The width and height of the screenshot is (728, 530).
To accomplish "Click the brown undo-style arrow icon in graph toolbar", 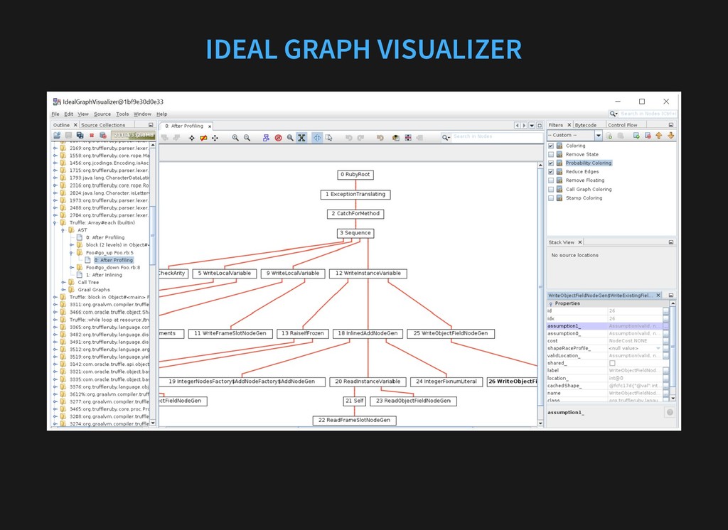I will 380,138.
